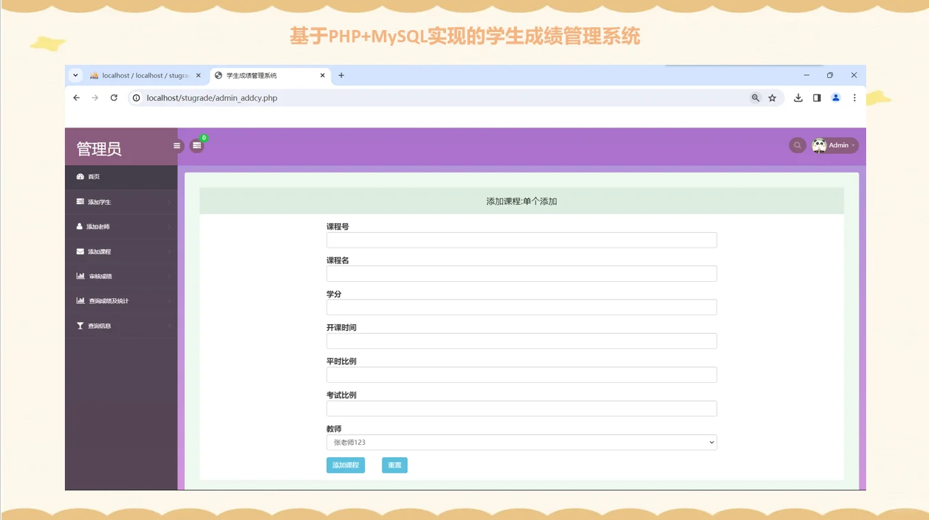
Task: Click the notifications icon with green badge
Action: [x=197, y=145]
